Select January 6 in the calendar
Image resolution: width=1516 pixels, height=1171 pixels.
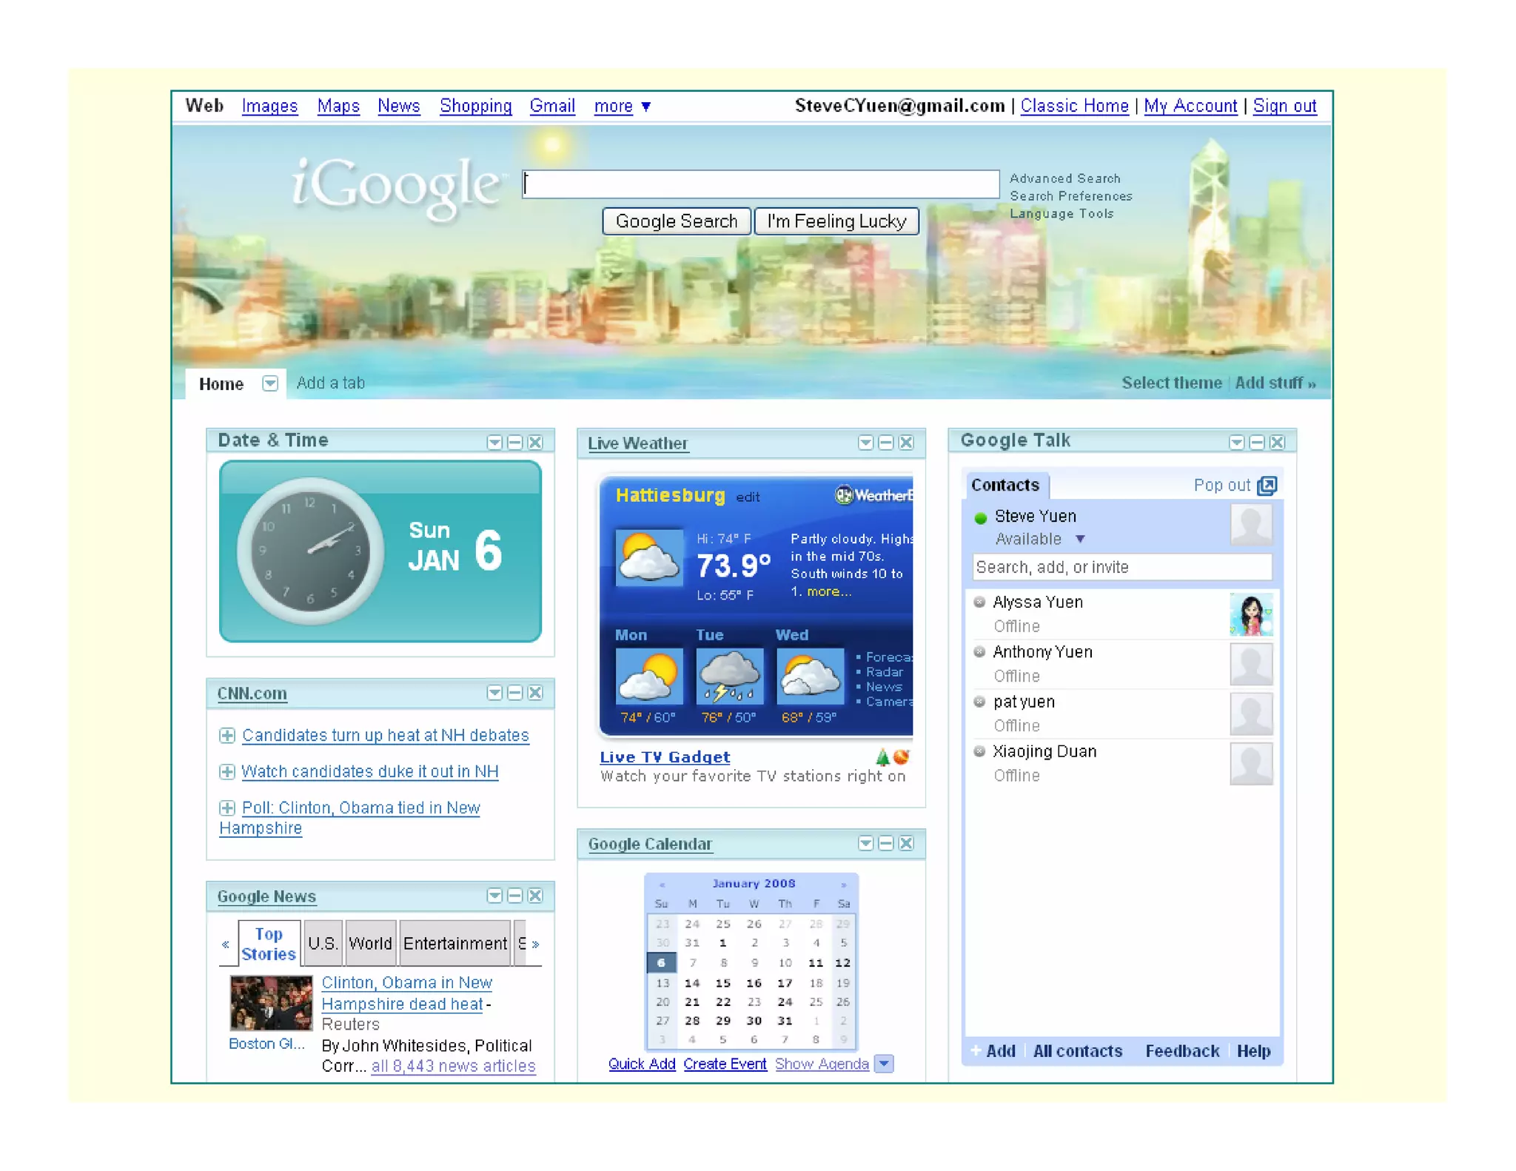pyautogui.click(x=661, y=963)
